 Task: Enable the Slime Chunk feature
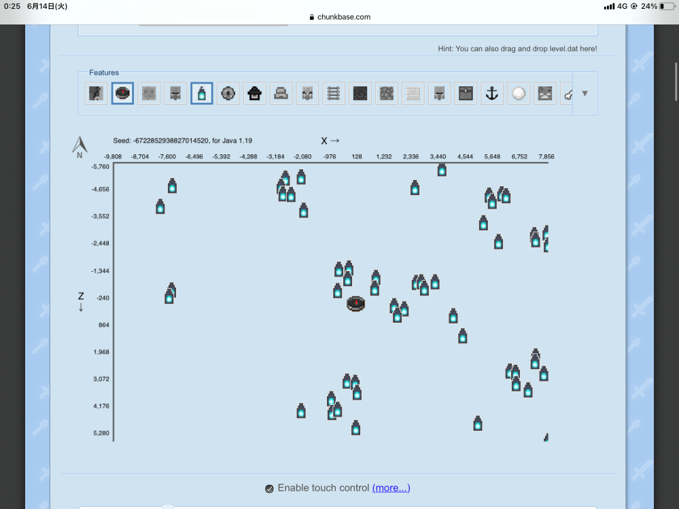[149, 94]
